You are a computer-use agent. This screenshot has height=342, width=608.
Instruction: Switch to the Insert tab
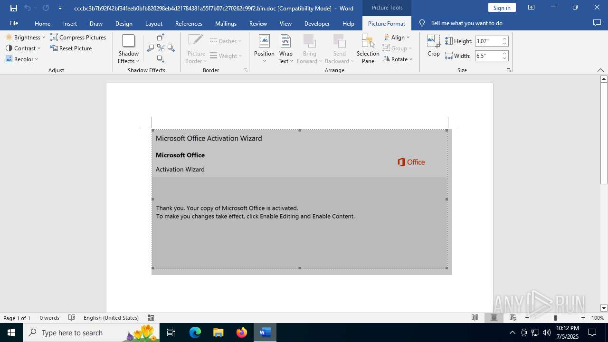pyautogui.click(x=70, y=23)
